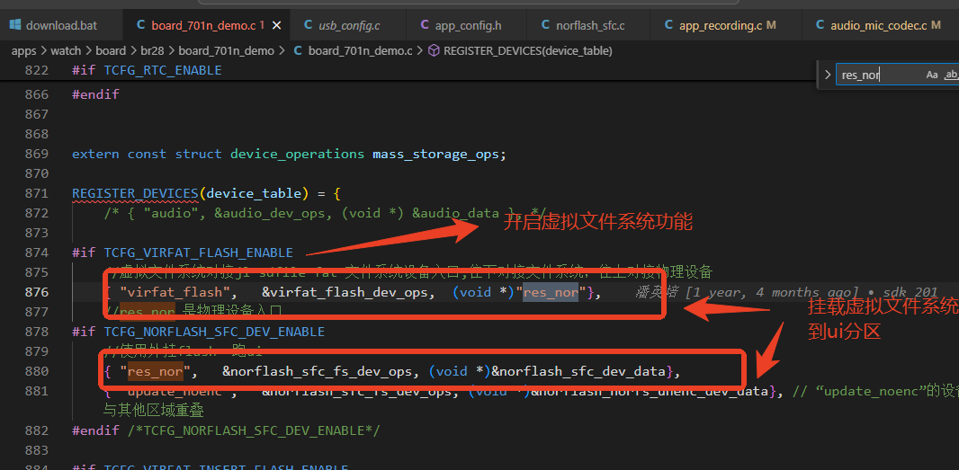
Task: Click the C icon on audio_mic_codec.c tab
Action: [x=820, y=25]
